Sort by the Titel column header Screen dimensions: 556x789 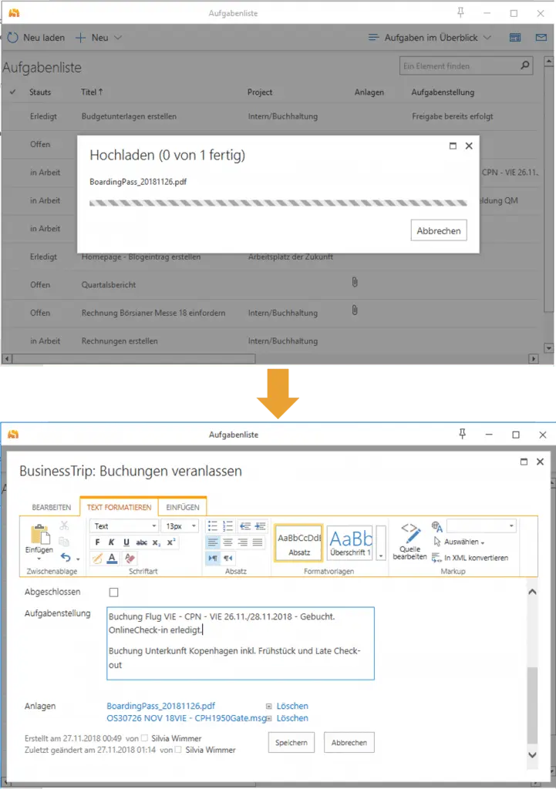click(93, 92)
